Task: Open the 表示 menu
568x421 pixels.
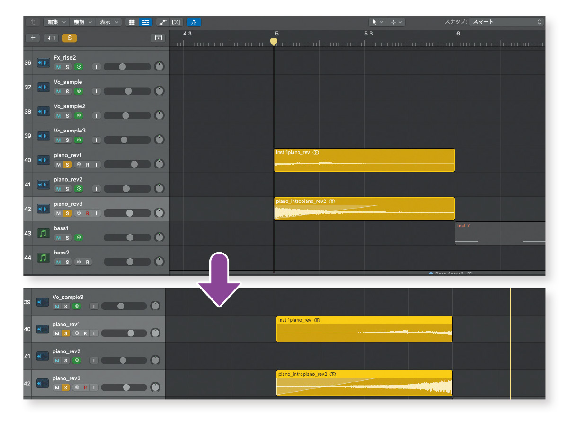Action: pyautogui.click(x=109, y=22)
